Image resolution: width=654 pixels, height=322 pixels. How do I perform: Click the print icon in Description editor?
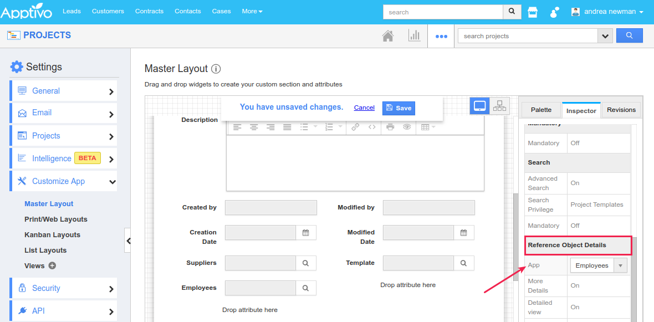[390, 127]
